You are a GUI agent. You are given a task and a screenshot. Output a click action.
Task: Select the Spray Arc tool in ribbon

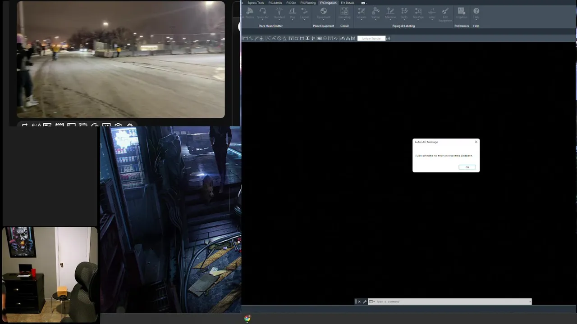point(263,13)
